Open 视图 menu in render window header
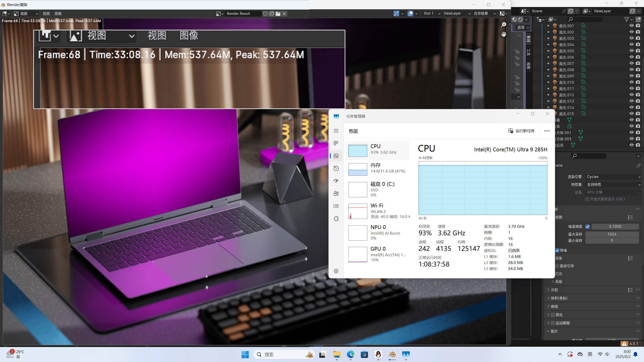This screenshot has width=644, height=362. pyautogui.click(x=46, y=14)
